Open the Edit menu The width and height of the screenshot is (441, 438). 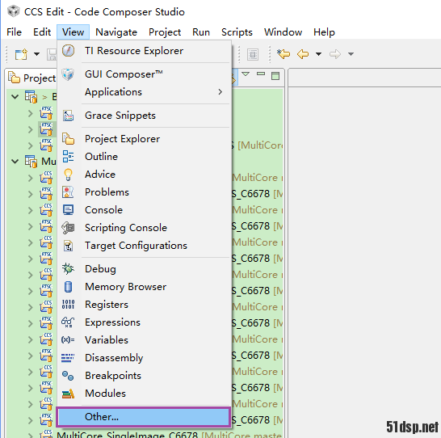pyautogui.click(x=42, y=32)
